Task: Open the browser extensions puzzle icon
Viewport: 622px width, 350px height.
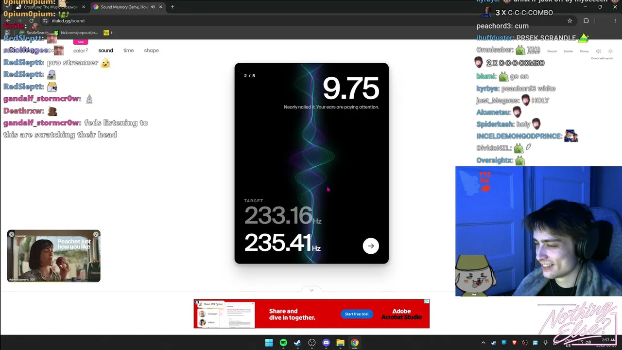Action: coord(586,21)
